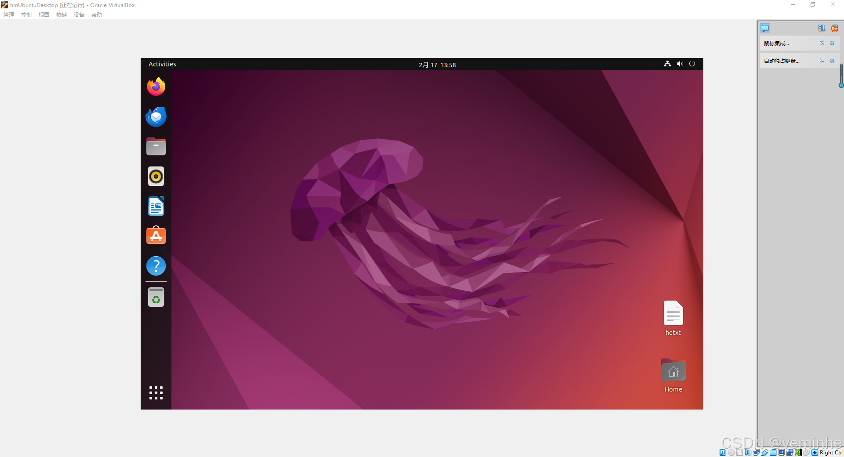The width and height of the screenshot is (844, 457).
Task: Launch Rhythmbox music player from dock
Action: tap(156, 176)
